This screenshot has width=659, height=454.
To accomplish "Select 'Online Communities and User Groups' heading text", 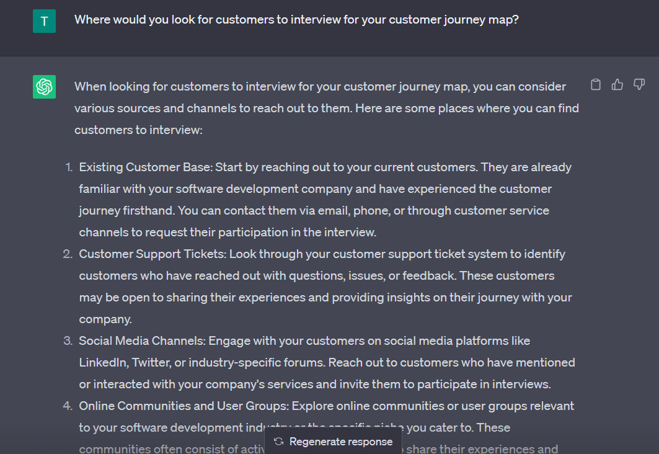I will coord(184,406).
